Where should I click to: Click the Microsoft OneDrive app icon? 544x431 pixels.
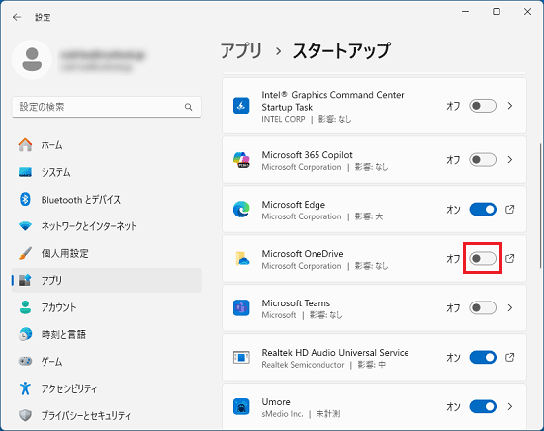coord(242,259)
